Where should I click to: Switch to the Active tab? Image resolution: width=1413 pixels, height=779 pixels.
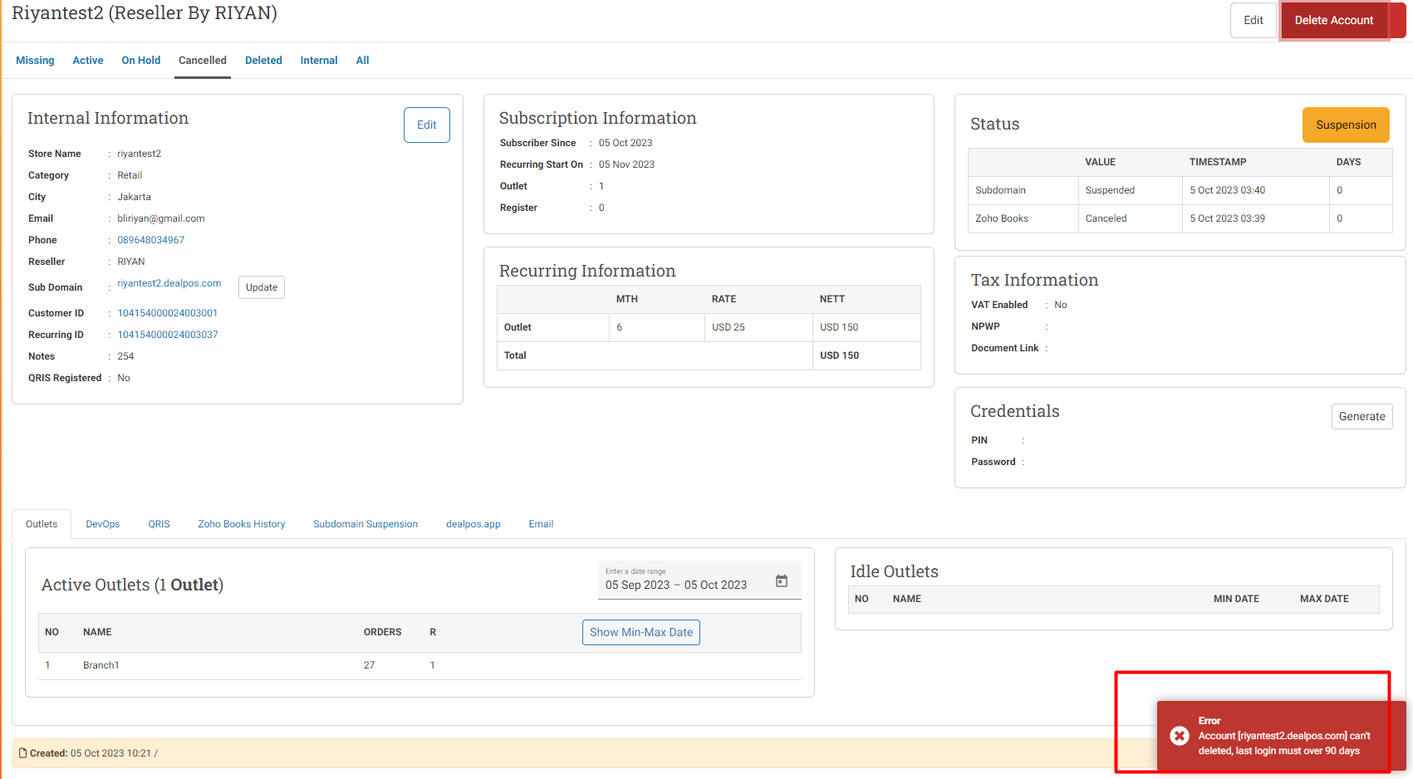point(88,61)
